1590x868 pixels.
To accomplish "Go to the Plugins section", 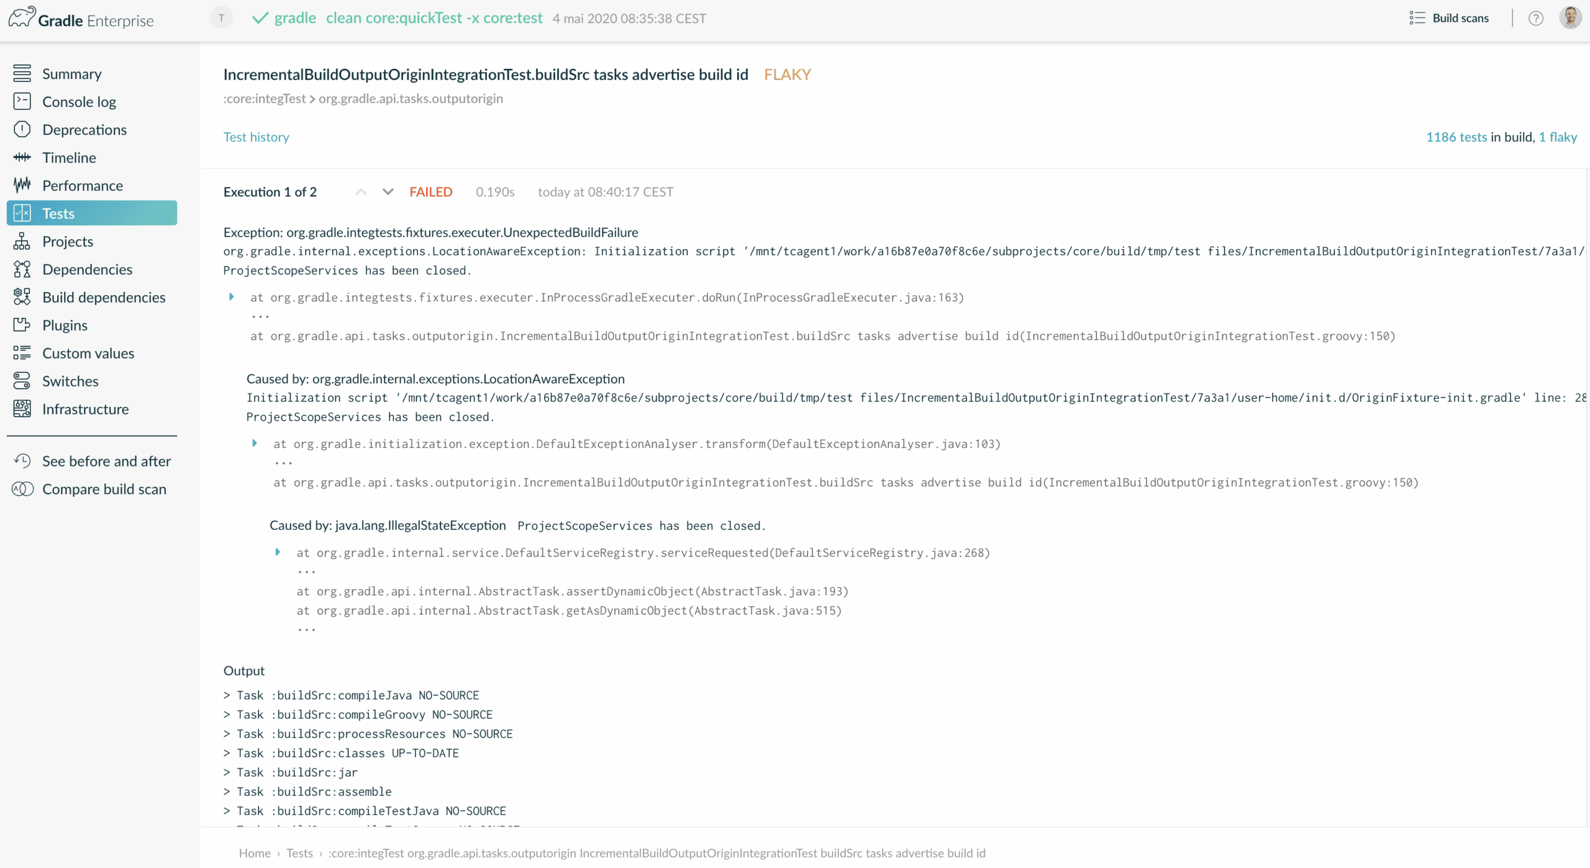I will (x=65, y=325).
